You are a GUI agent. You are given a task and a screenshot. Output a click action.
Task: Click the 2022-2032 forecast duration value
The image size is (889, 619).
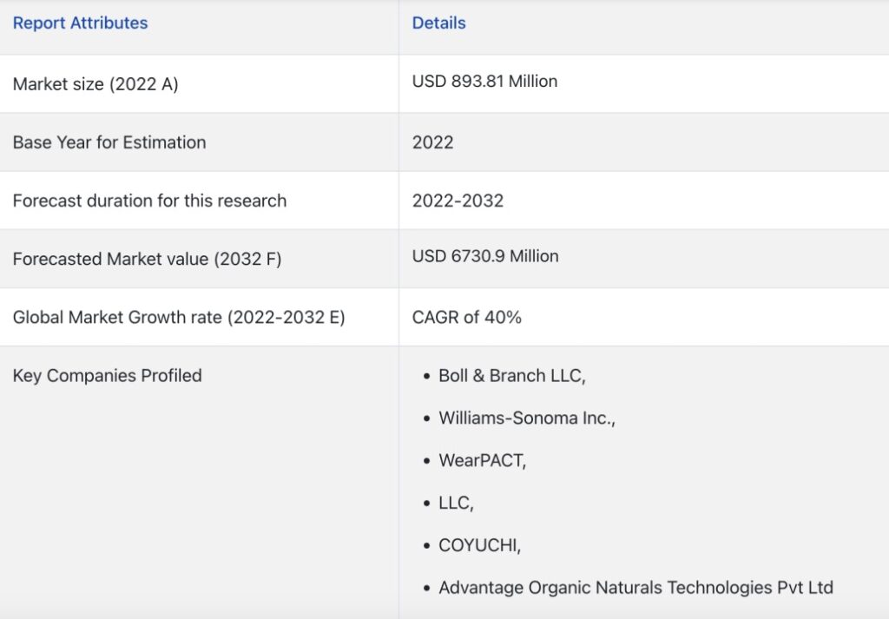(x=458, y=201)
